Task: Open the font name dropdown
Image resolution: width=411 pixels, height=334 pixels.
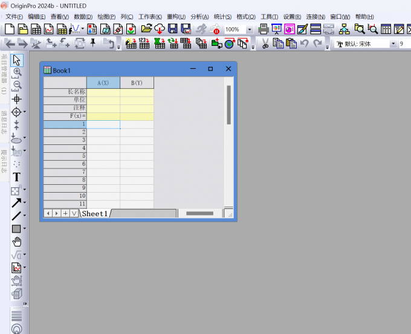Action: 393,43
